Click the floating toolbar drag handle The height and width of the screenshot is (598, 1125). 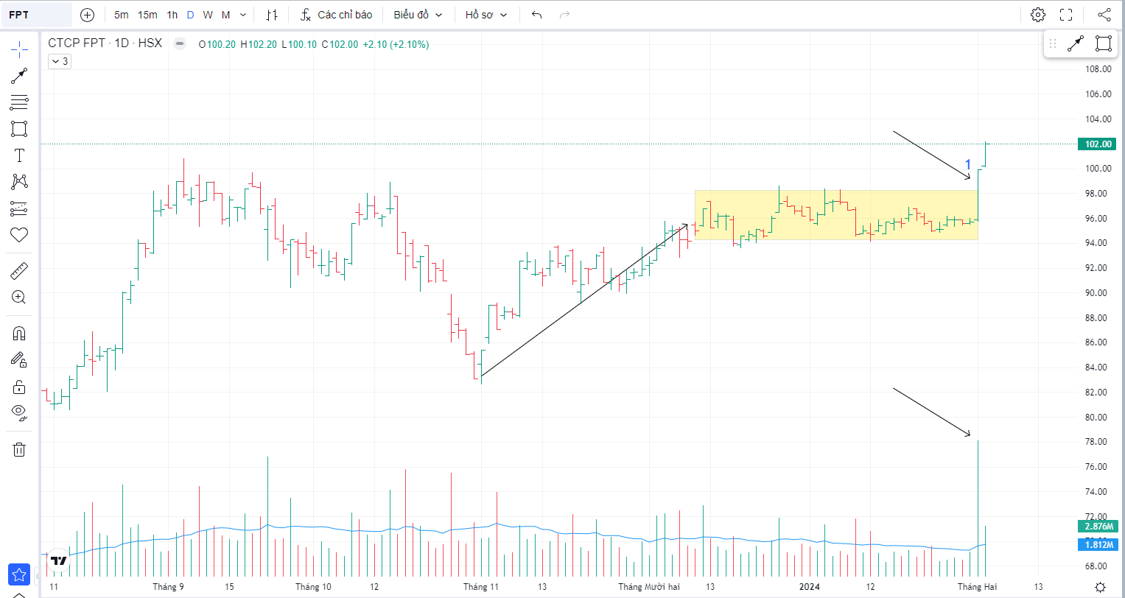[1053, 43]
